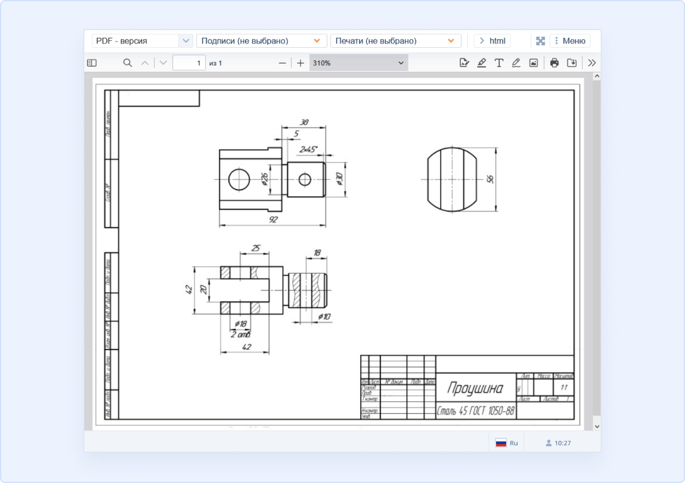Print the document
The height and width of the screenshot is (483, 685).
[554, 63]
